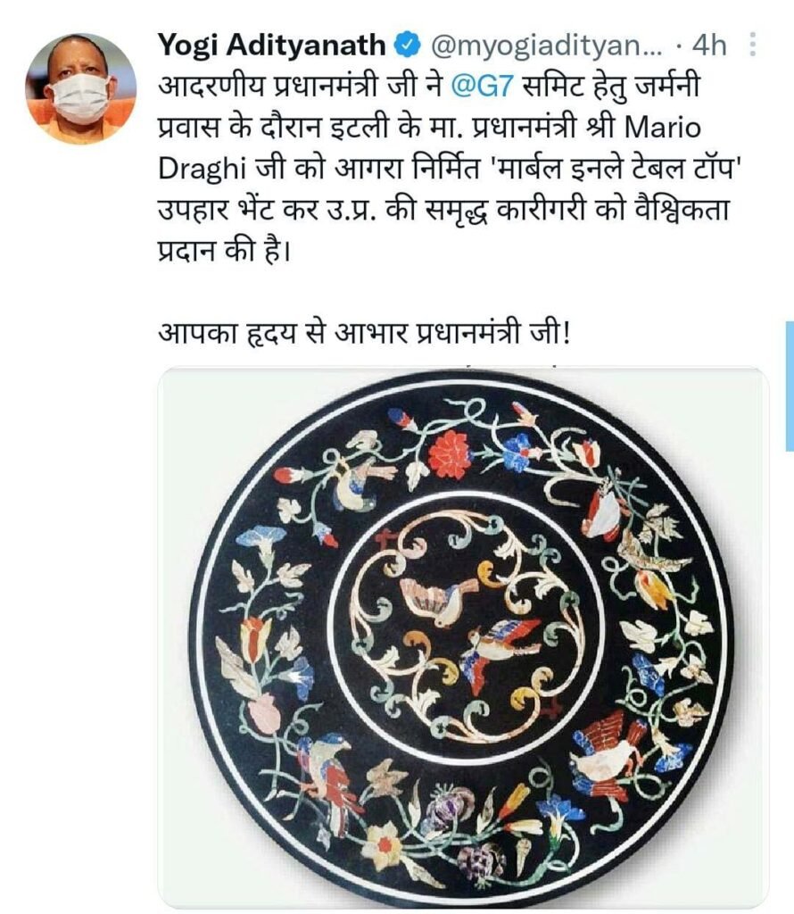Click the @myogiadityan... handle
794x914 pixels.
coord(546,46)
